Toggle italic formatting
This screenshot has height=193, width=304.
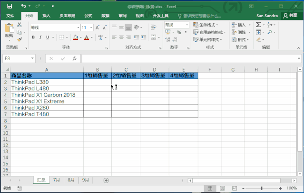point(40,37)
